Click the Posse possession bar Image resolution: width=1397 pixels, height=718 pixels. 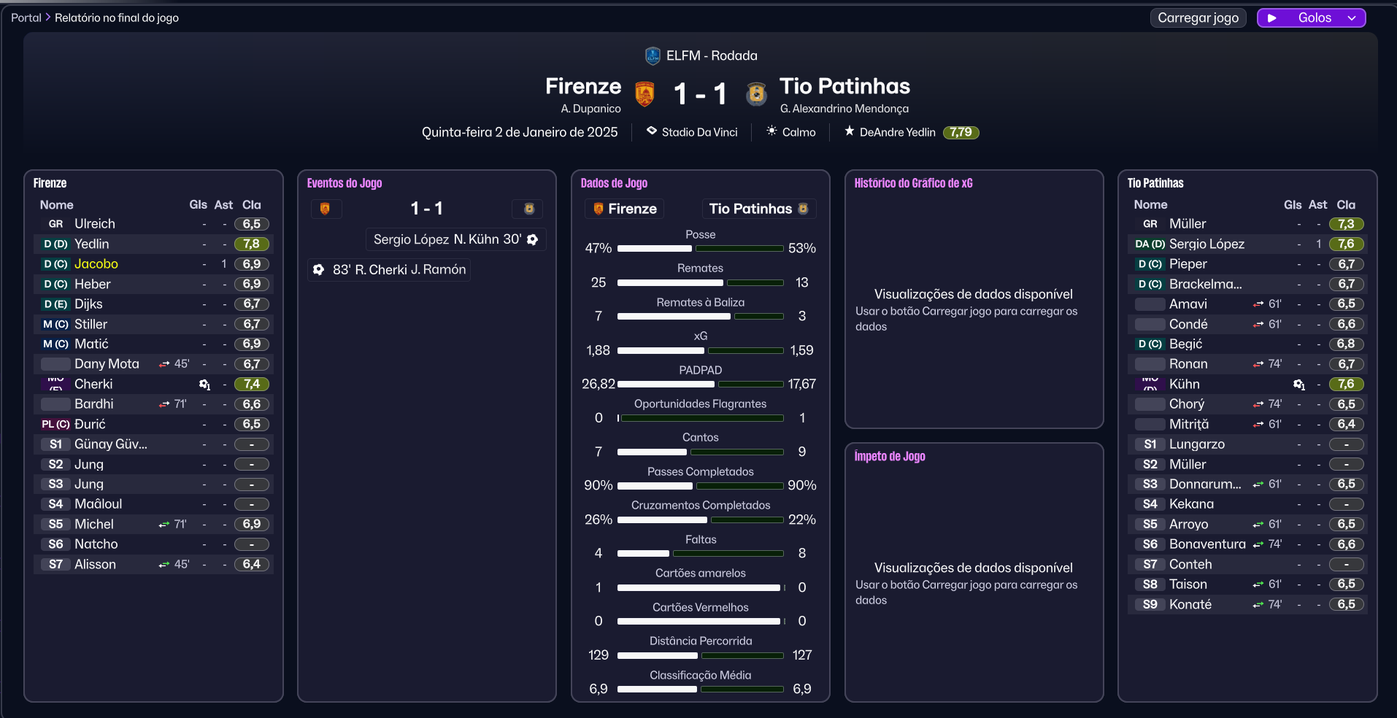pyautogui.click(x=700, y=248)
